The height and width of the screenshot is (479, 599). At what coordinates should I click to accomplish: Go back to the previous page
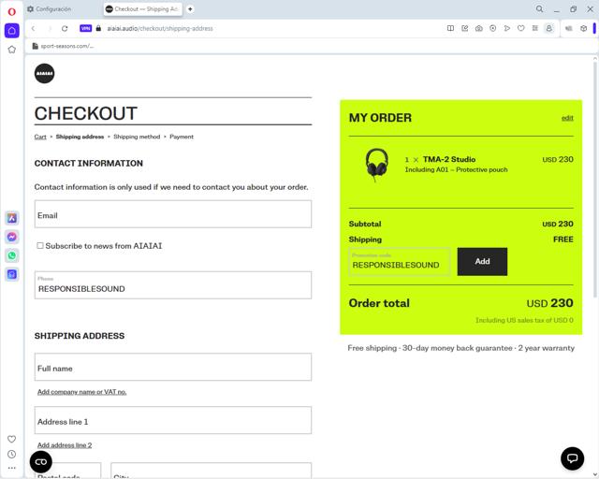(34, 28)
